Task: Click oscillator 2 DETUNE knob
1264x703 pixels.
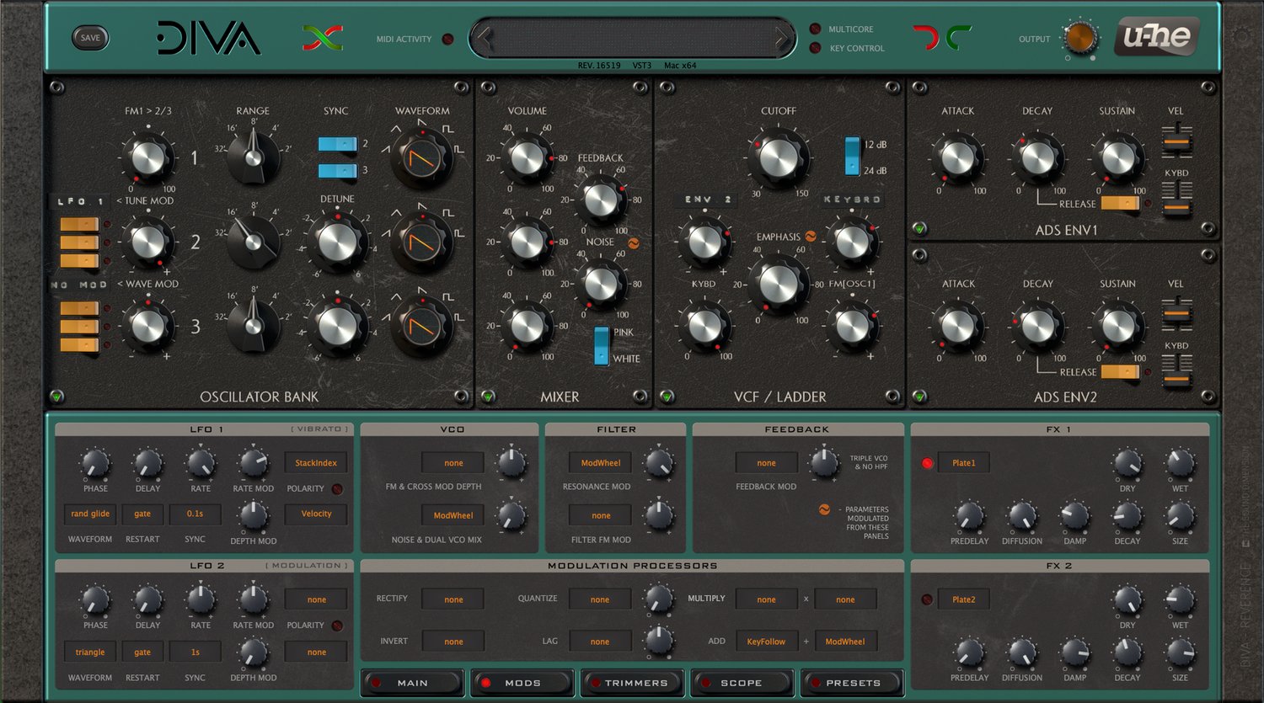Action: pyautogui.click(x=337, y=242)
